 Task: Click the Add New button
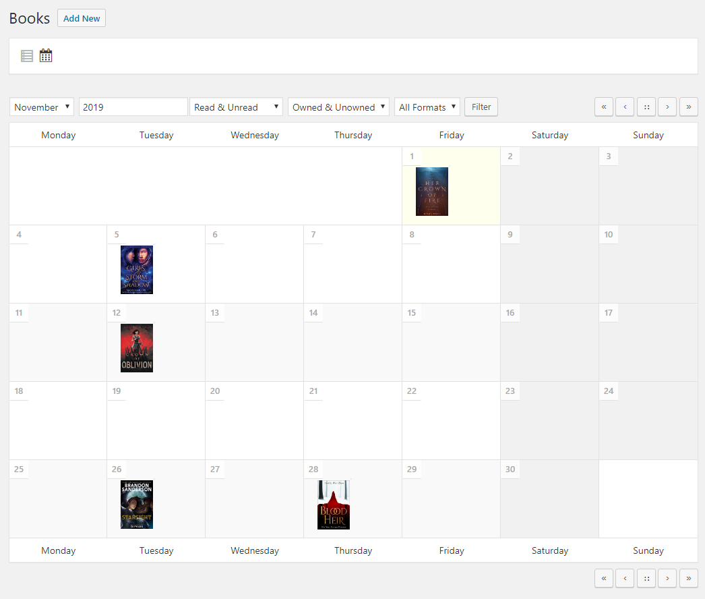coord(82,18)
